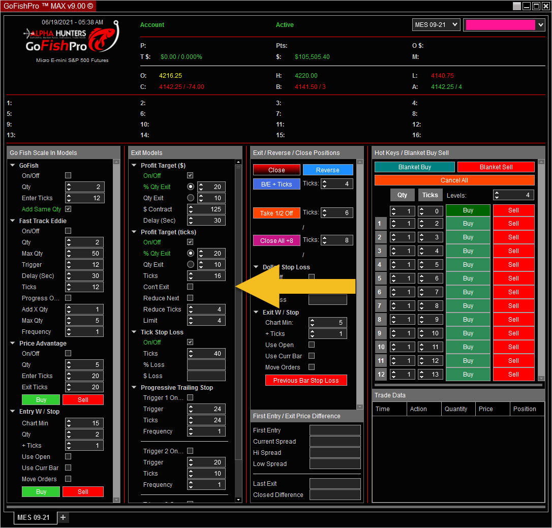Open the pink account color dropdown

tap(541, 24)
